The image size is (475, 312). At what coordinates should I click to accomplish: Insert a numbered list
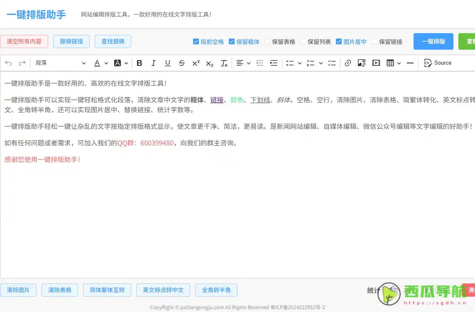click(x=311, y=63)
